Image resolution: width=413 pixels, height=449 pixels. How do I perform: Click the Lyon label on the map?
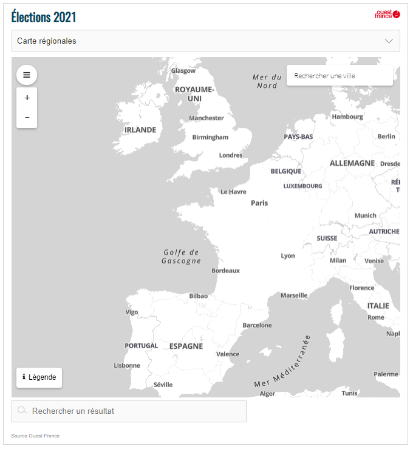288,255
